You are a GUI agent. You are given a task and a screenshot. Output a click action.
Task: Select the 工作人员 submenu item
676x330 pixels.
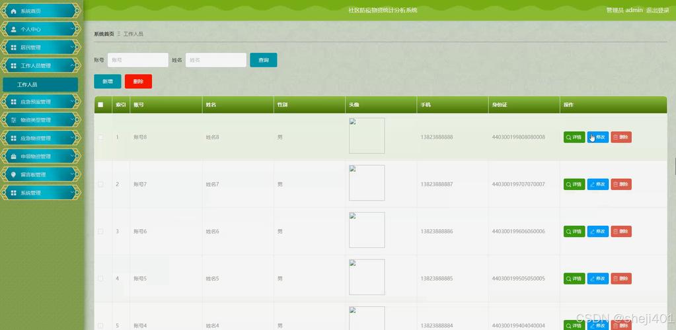[40, 84]
